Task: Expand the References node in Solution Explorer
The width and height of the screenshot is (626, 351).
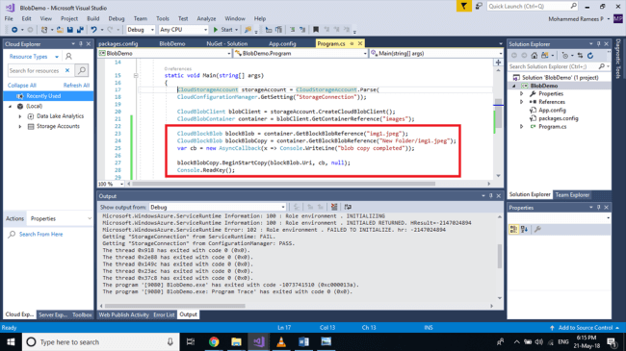Action: (521, 102)
